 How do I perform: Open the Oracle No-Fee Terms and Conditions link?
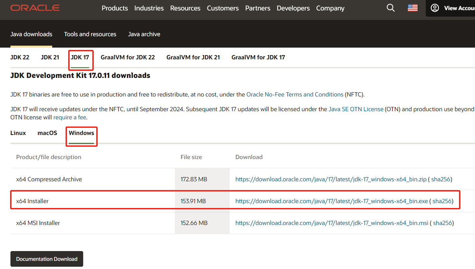coord(295,95)
